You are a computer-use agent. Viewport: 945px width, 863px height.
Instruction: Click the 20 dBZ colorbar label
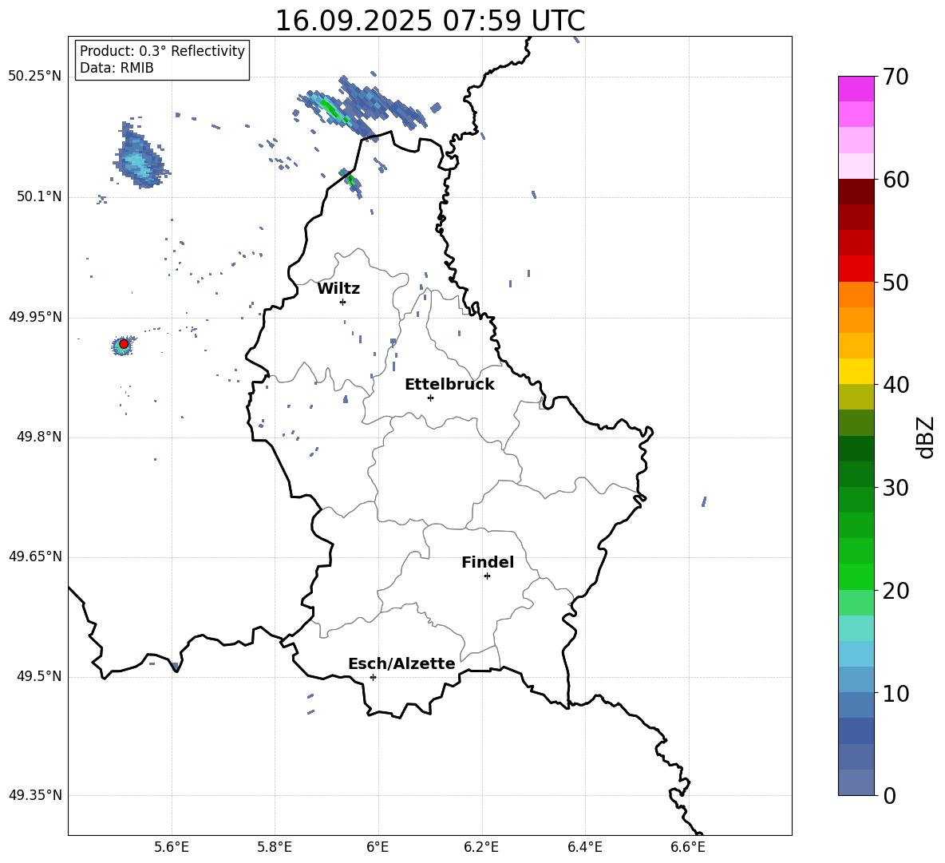[896, 591]
